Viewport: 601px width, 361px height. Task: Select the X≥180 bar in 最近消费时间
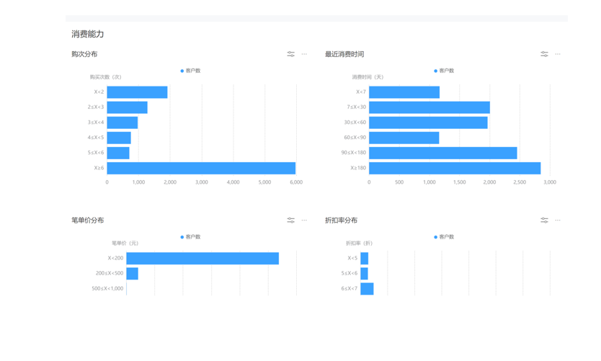454,168
